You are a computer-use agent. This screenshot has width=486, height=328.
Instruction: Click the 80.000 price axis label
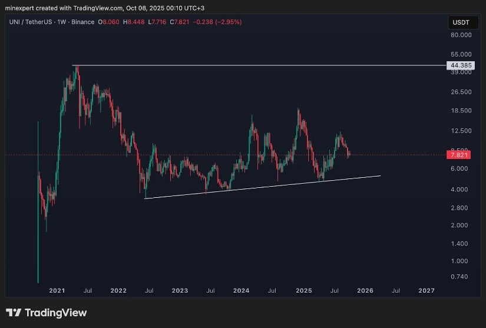[x=461, y=35]
